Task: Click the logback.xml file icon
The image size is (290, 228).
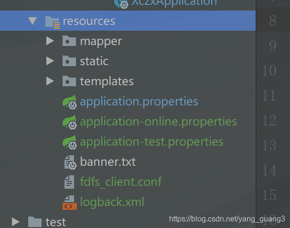Action: click(x=70, y=203)
